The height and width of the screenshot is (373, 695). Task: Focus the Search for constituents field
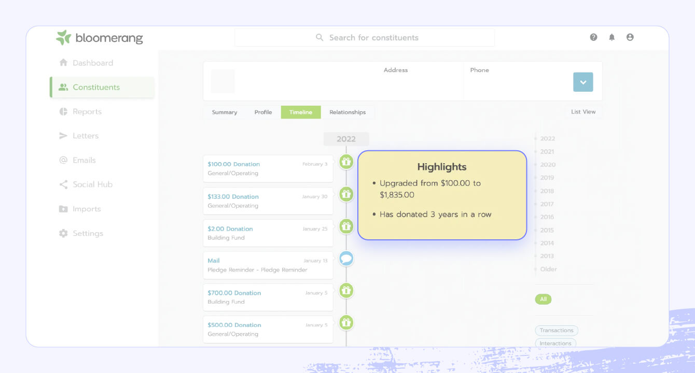(x=365, y=37)
